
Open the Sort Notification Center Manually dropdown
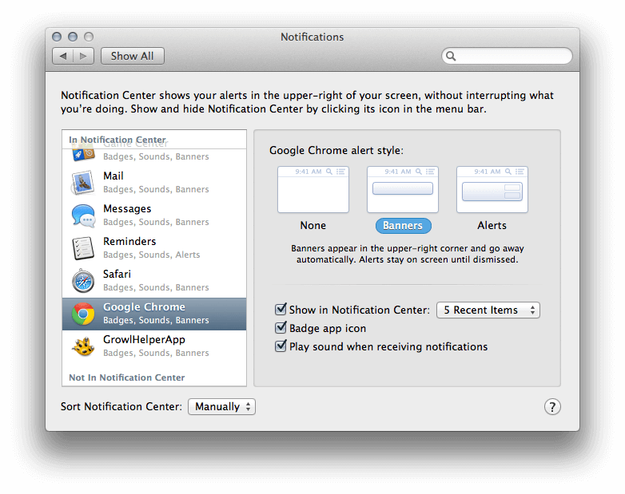[221, 406]
